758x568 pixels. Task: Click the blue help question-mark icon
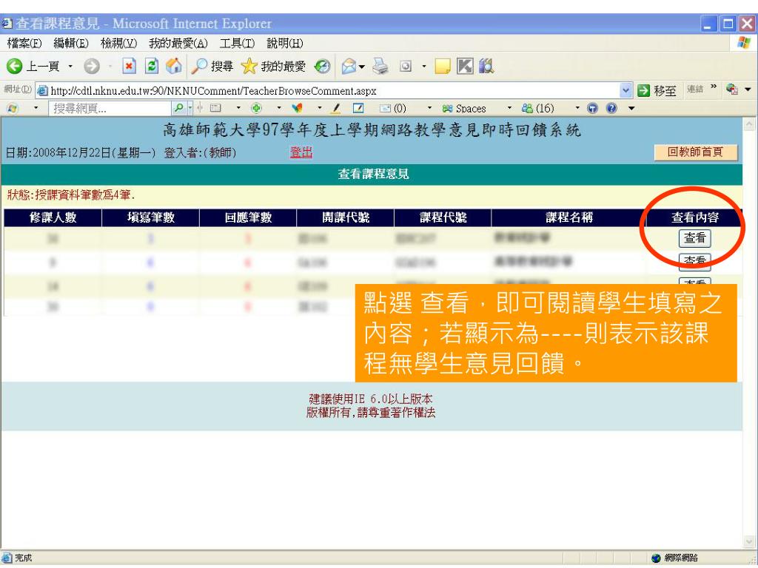point(611,108)
